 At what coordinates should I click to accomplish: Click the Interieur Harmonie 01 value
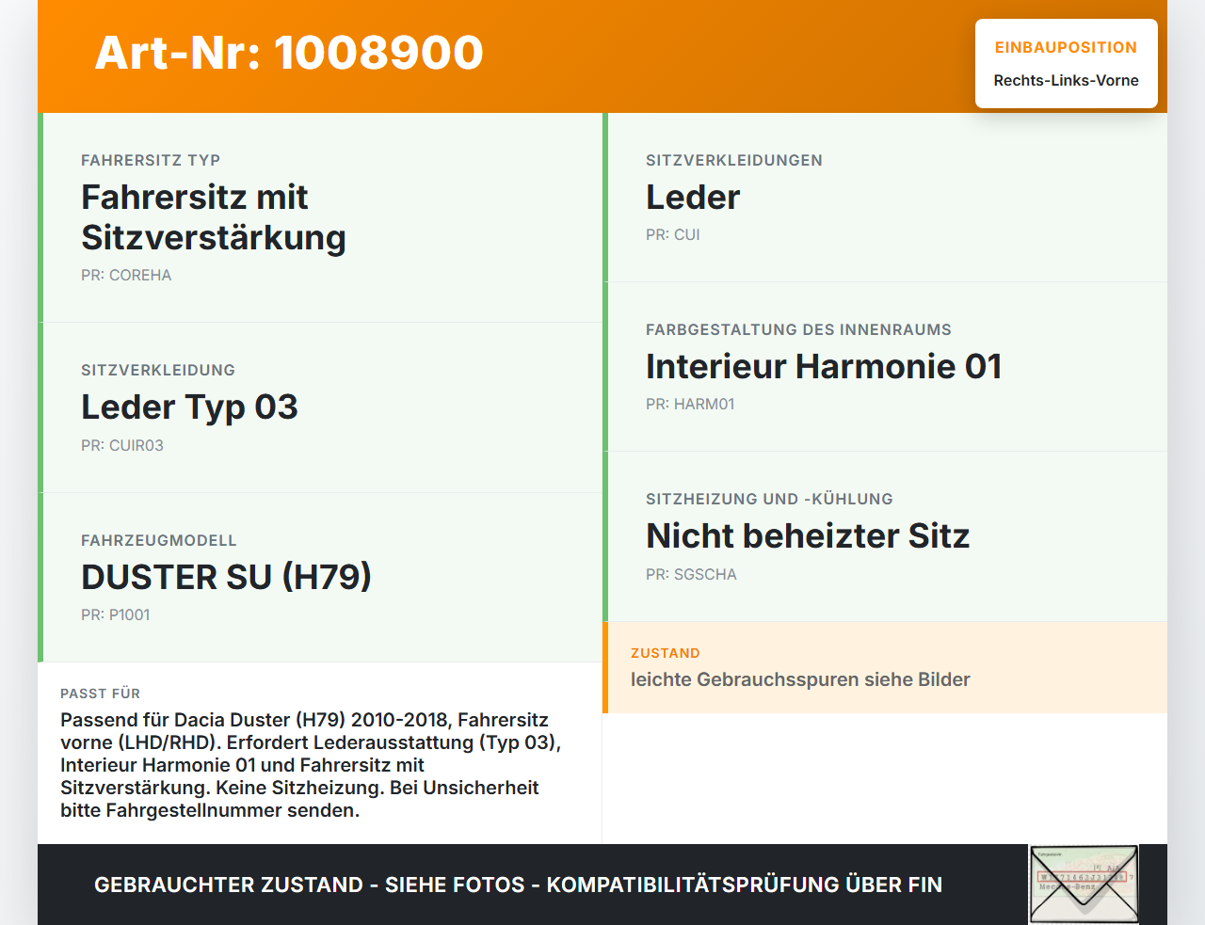tap(824, 366)
